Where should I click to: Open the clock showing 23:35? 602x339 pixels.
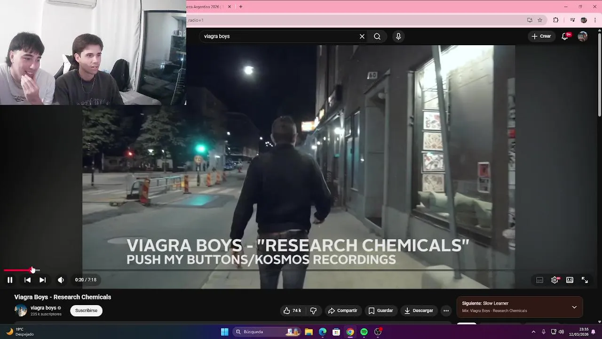pyautogui.click(x=578, y=332)
